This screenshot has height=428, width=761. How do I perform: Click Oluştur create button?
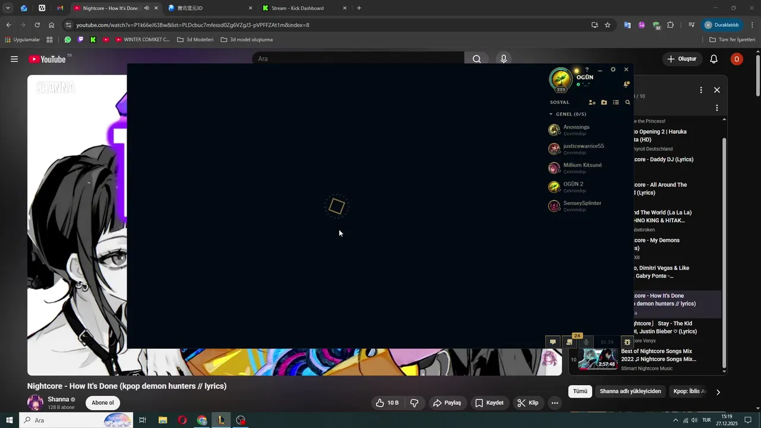682,59
